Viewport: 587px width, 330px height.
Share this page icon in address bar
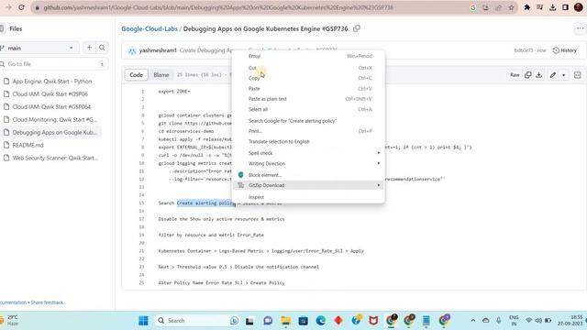click(498, 7)
